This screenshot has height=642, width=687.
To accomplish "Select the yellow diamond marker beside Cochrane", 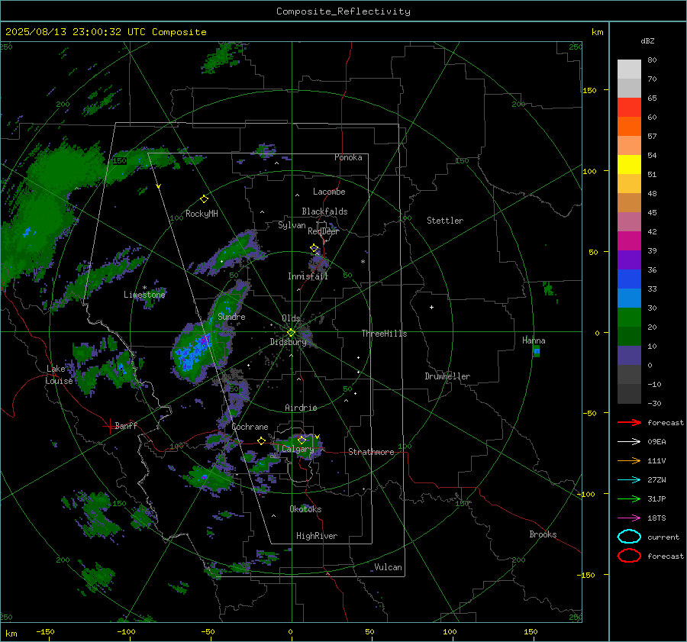I will tap(262, 440).
